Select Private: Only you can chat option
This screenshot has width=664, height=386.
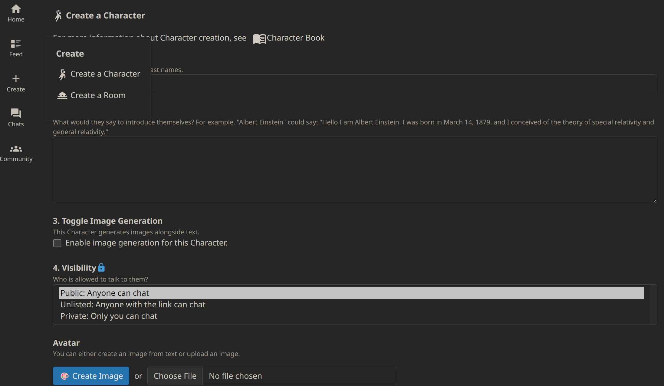[x=108, y=315]
